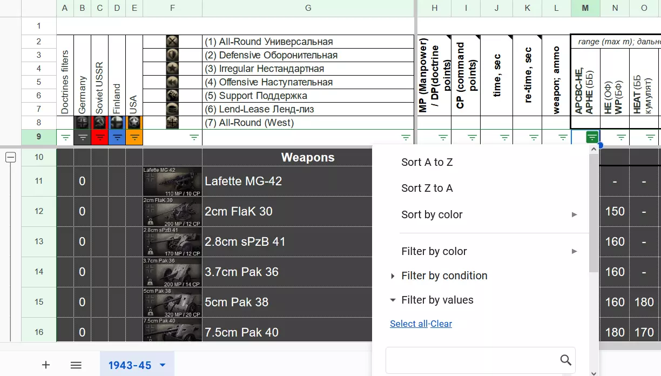The width and height of the screenshot is (661, 376).
Task: Click the filter values search field
Action: click(x=481, y=360)
